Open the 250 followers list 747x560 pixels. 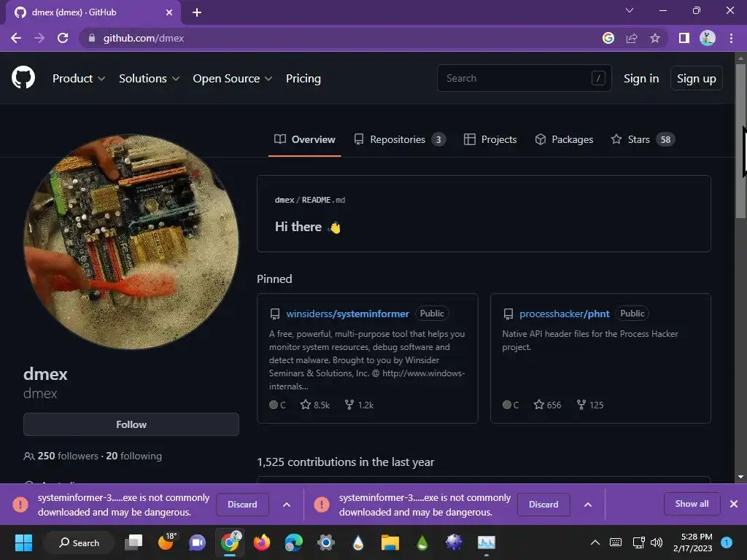pyautogui.click(x=68, y=456)
